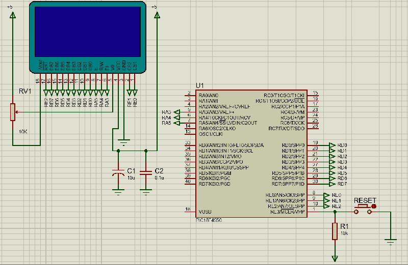Screen dimensions: 408x265
Task: Click the RD2 terminal arrow beside U1
Action: click(333, 156)
